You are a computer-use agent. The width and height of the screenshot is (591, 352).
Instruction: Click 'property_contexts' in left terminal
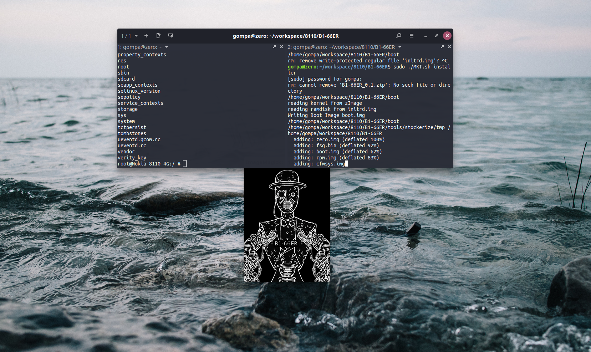point(142,55)
